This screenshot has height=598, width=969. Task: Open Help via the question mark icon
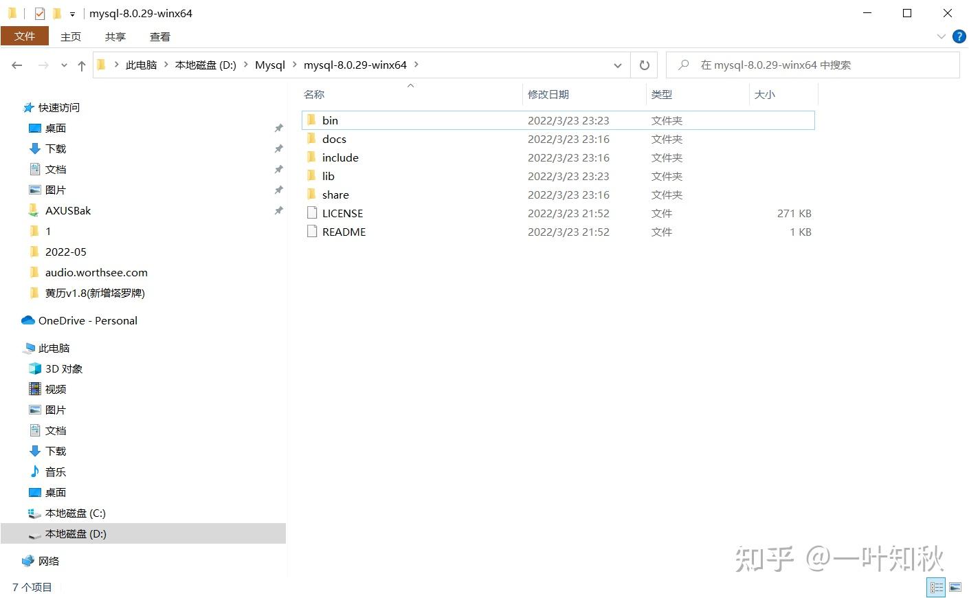(959, 36)
